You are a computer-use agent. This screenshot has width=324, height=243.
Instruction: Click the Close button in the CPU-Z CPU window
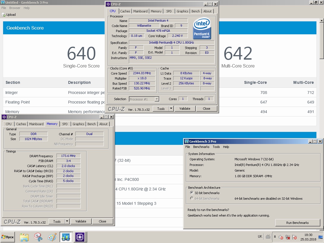(x=206, y=109)
